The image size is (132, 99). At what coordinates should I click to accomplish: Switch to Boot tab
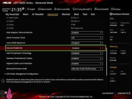76,14
